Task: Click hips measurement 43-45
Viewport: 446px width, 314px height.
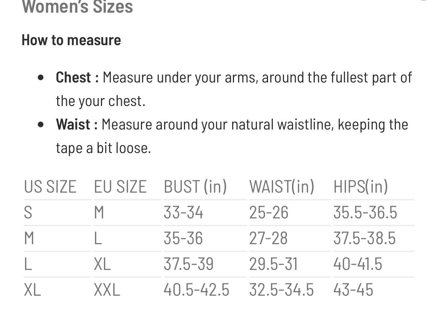Action: 353,290
